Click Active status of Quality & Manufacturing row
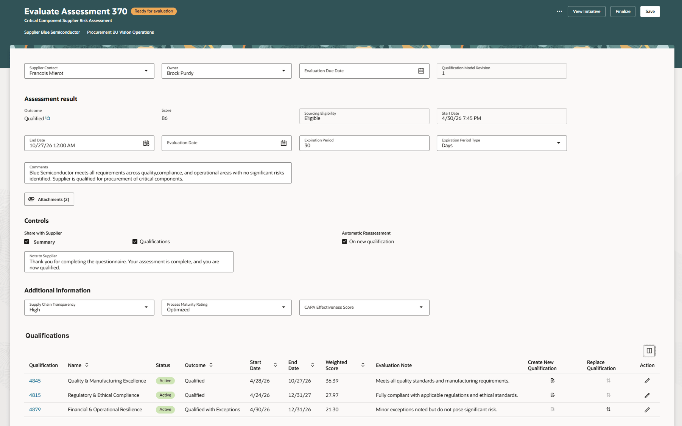This screenshot has height=426, width=682. pos(165,381)
